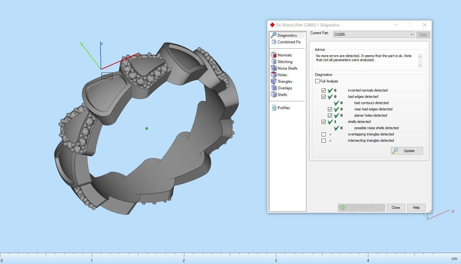This screenshot has width=461, height=264.
Task: Click the Diagnostics magnifier icon in sidebar
Action: click(274, 35)
